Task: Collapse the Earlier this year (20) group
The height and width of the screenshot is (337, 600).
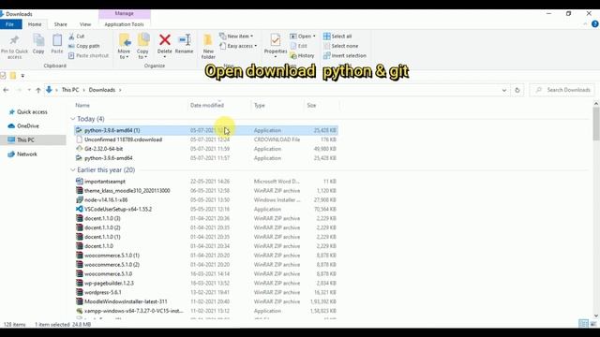Action: click(73, 170)
